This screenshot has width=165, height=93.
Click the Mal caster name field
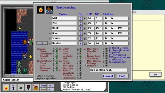pos(64,18)
